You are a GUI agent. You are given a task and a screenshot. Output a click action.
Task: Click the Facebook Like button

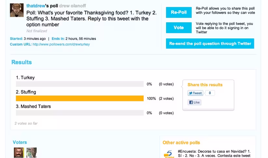194,102
